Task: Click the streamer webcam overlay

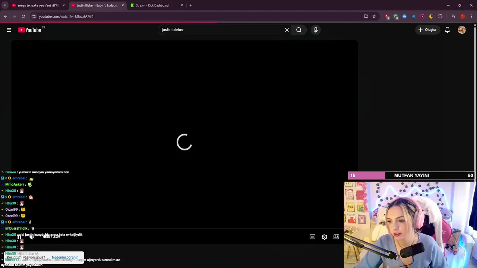Action: [x=410, y=224]
